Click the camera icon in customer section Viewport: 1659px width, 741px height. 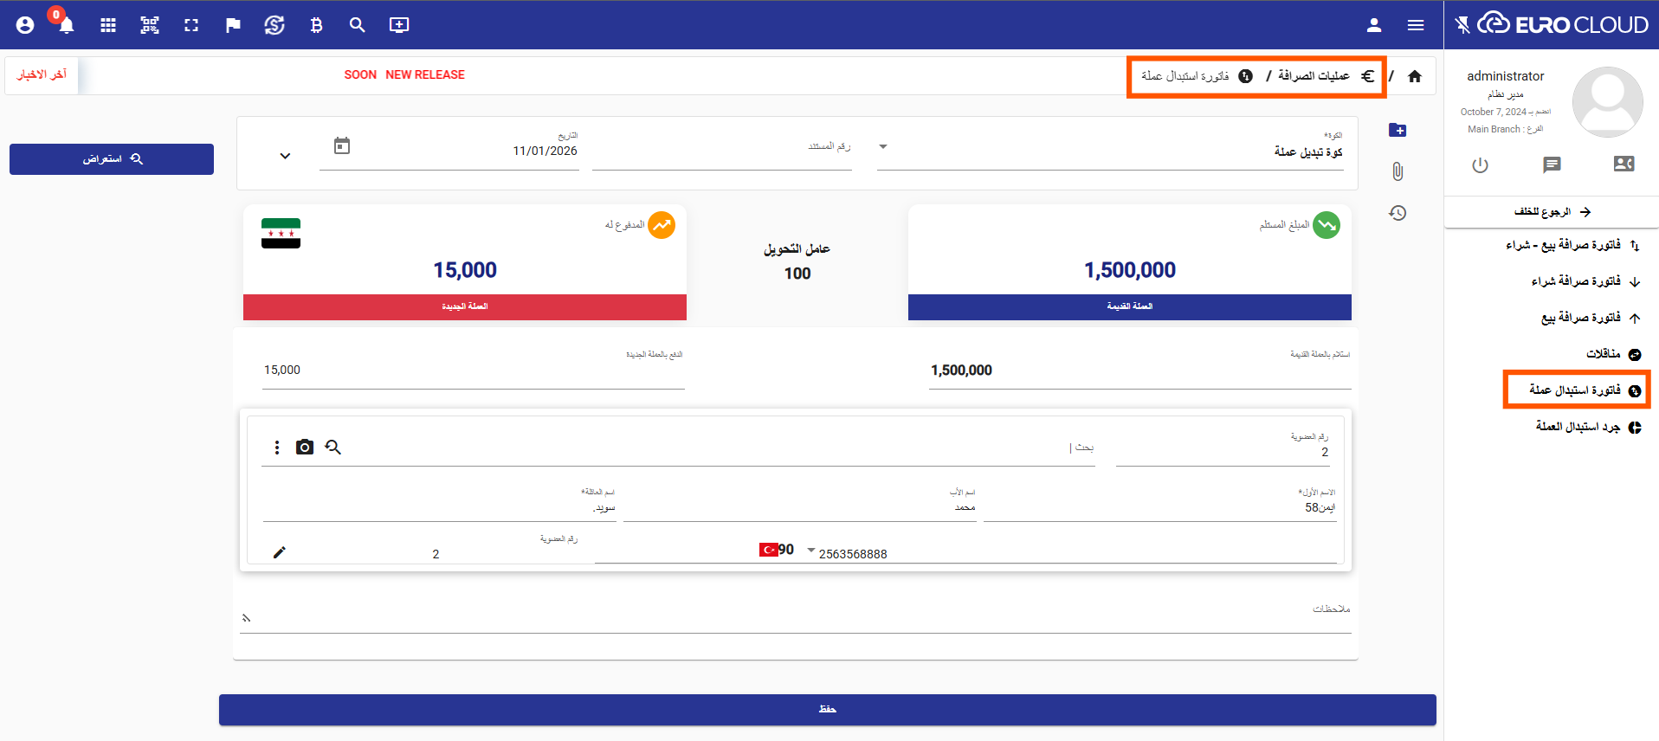(x=305, y=448)
